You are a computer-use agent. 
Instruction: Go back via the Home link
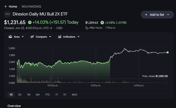click(x=13, y=6)
